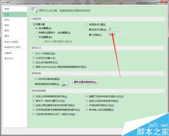The width and height of the screenshot is (169, 136).
Task: Click info icon after 表中不一致的计算列公式
Action: tap(67, 101)
